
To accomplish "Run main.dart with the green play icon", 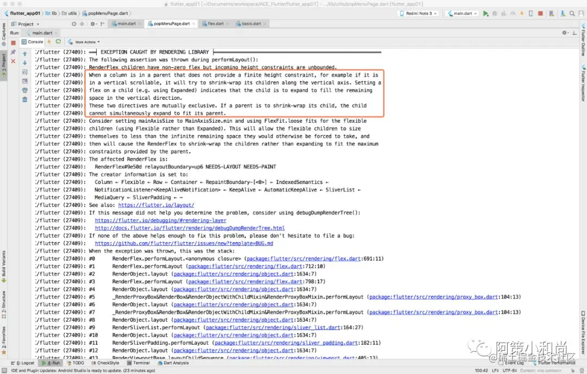I will (485, 14).
